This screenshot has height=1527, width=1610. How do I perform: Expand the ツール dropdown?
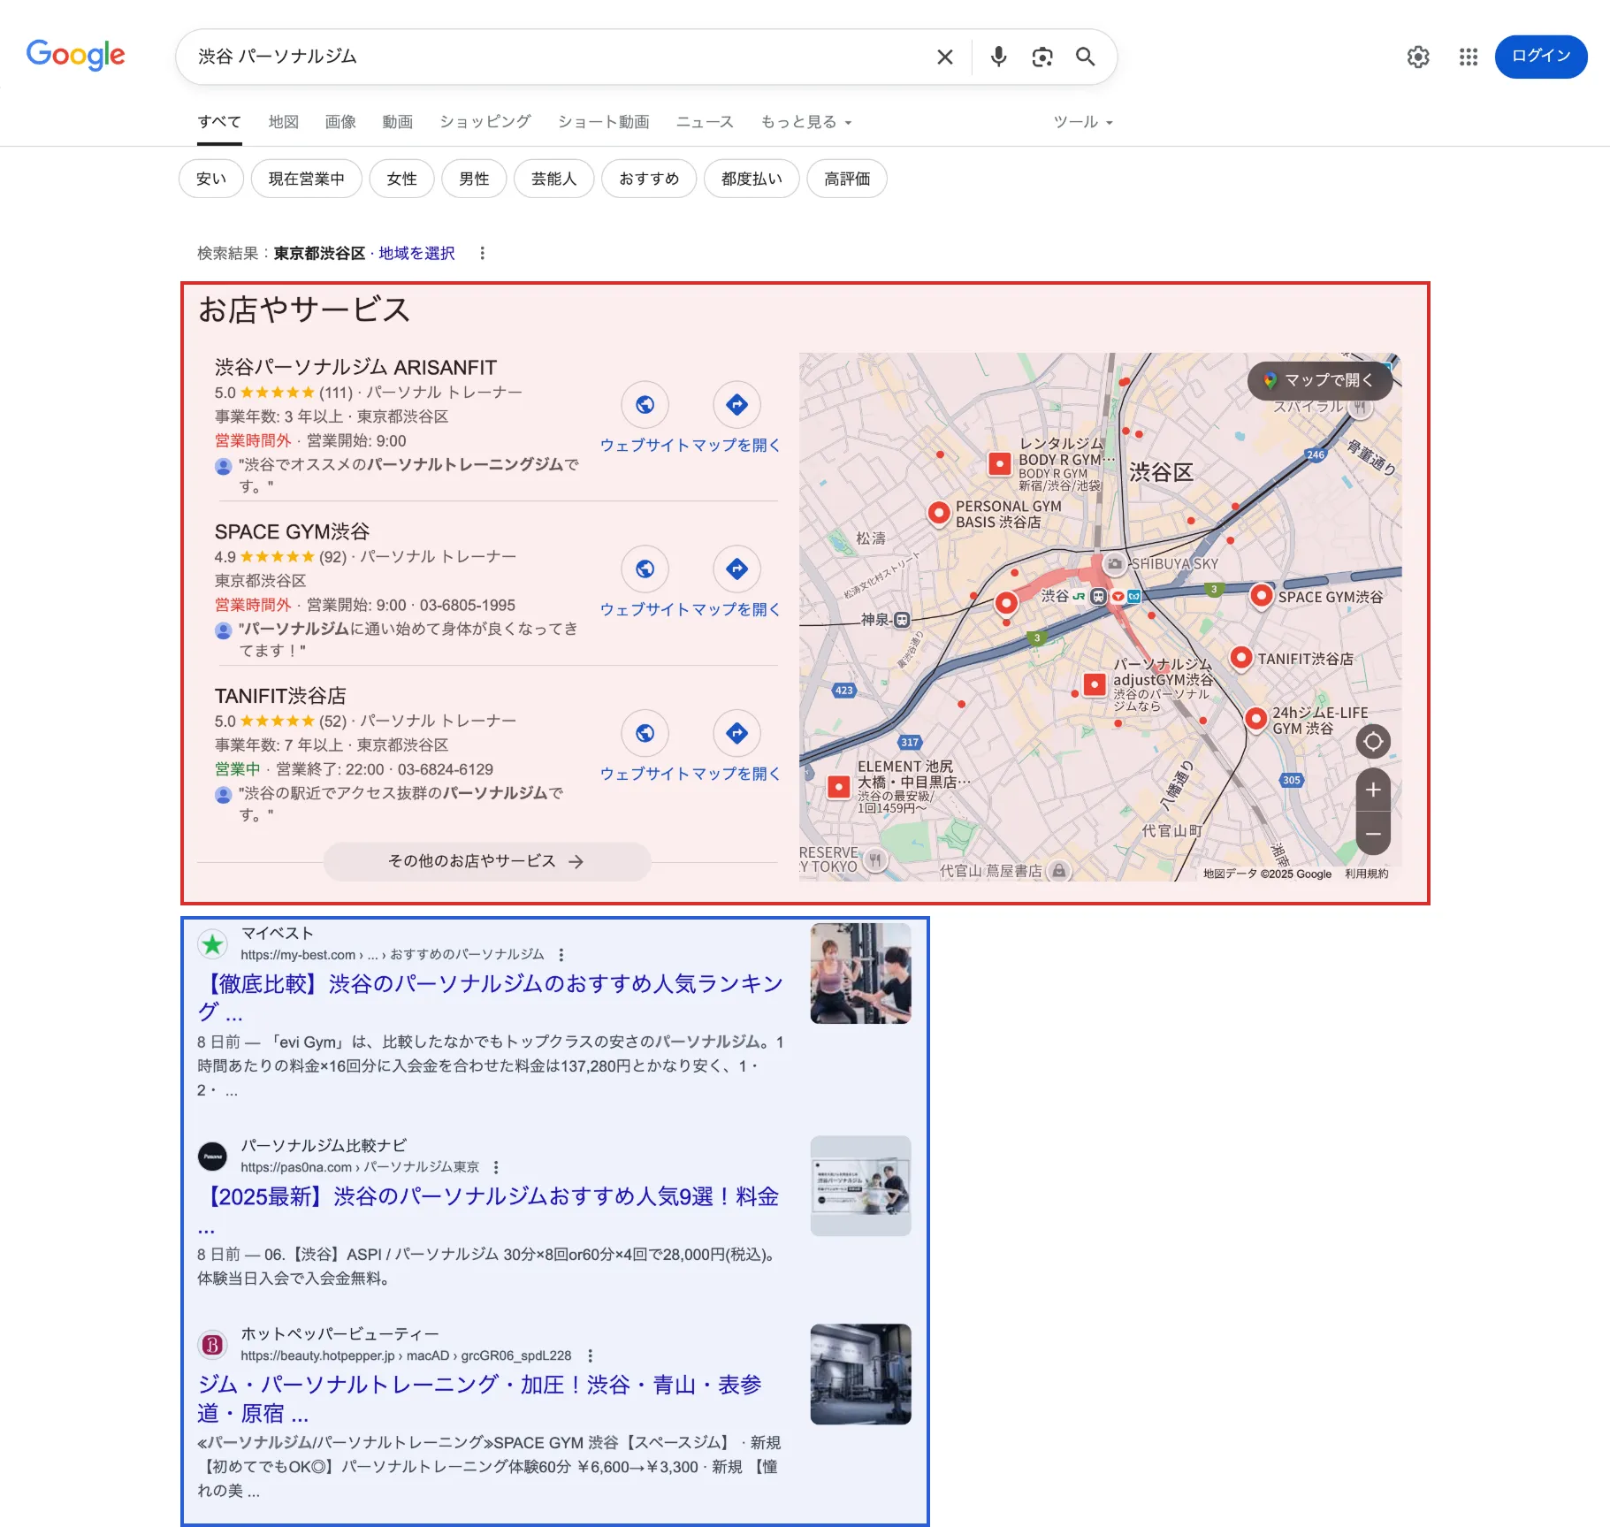pos(1082,122)
